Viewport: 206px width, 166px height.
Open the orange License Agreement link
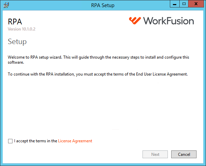tap(75, 141)
